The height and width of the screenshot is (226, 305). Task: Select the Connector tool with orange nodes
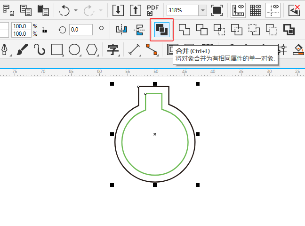(152, 49)
